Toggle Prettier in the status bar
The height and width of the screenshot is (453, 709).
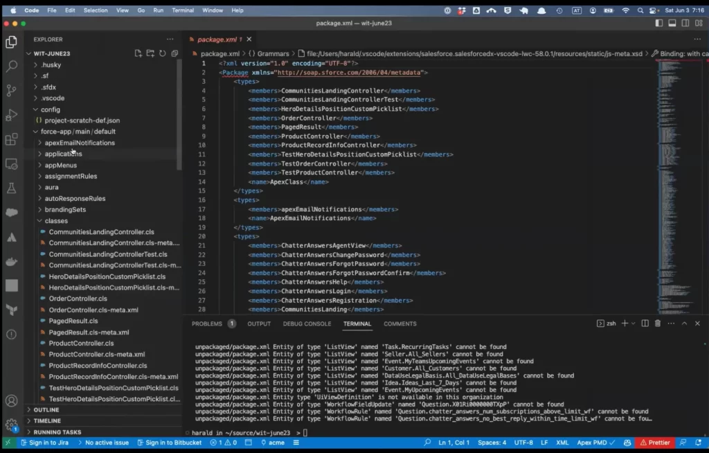[655, 442]
